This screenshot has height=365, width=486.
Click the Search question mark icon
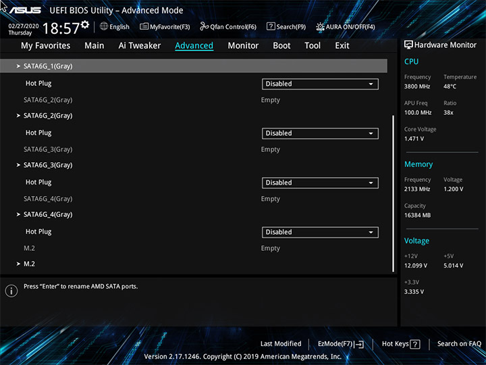271,26
